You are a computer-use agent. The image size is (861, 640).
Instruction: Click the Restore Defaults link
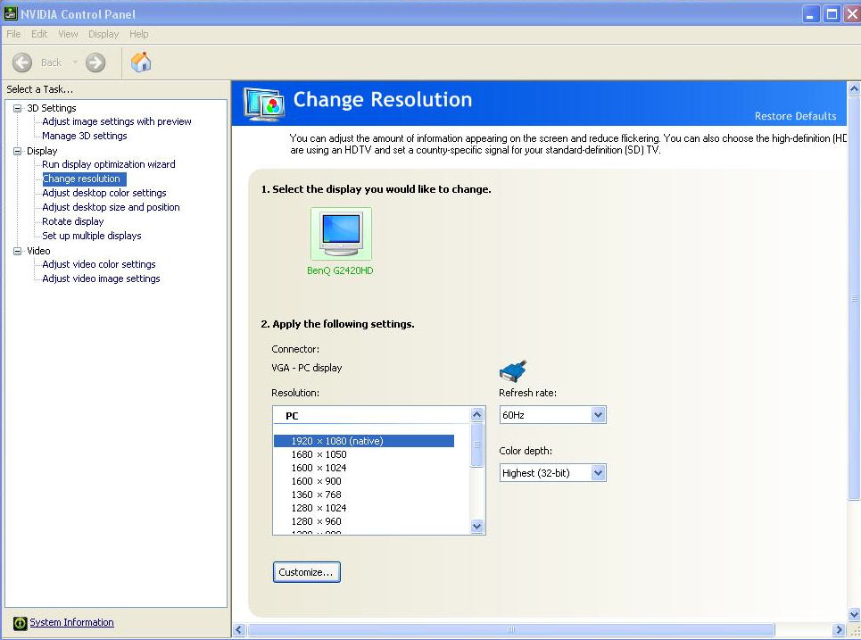click(x=795, y=116)
